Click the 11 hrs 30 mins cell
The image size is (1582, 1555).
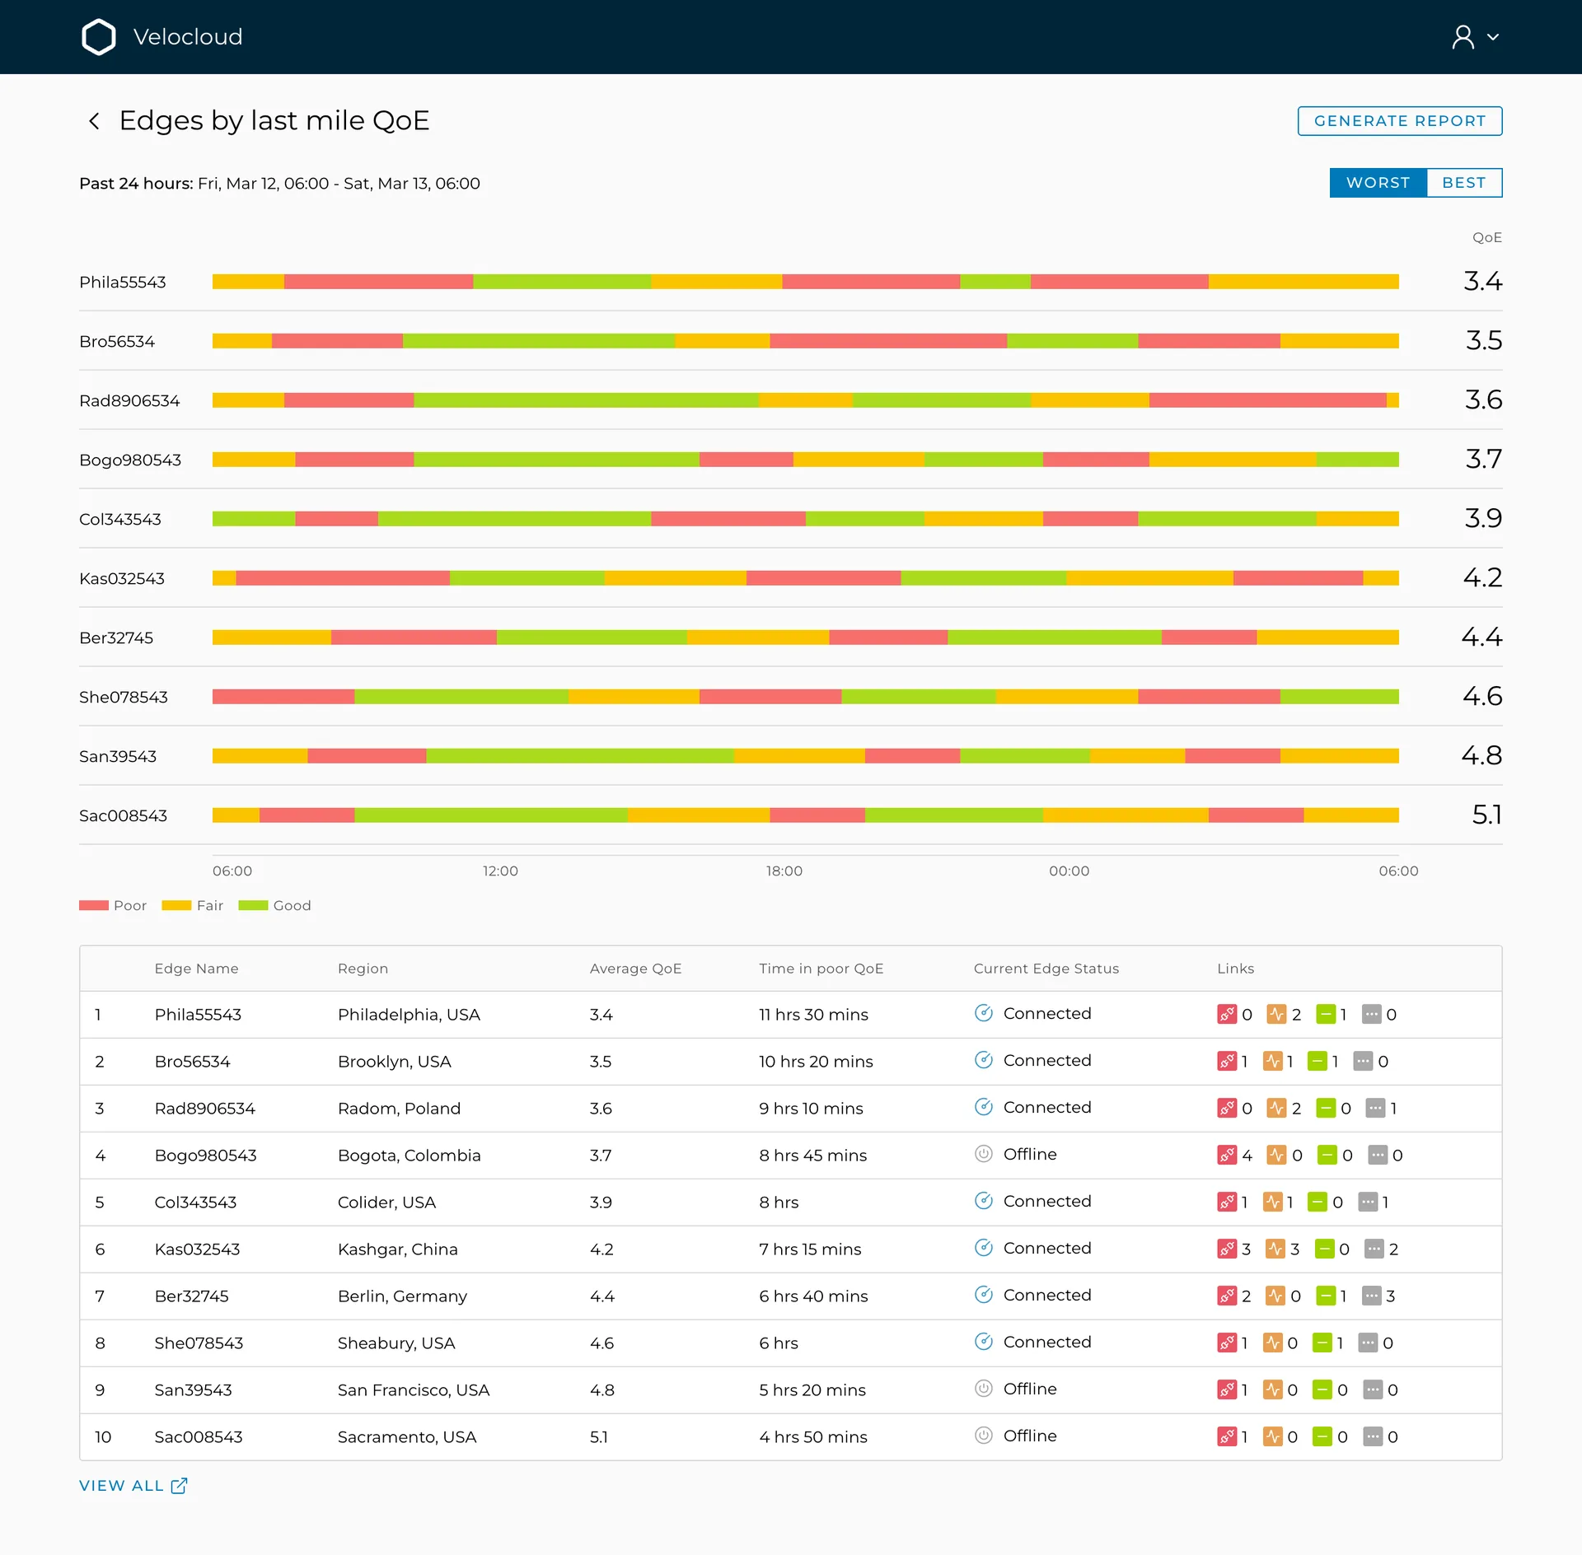(x=813, y=1015)
